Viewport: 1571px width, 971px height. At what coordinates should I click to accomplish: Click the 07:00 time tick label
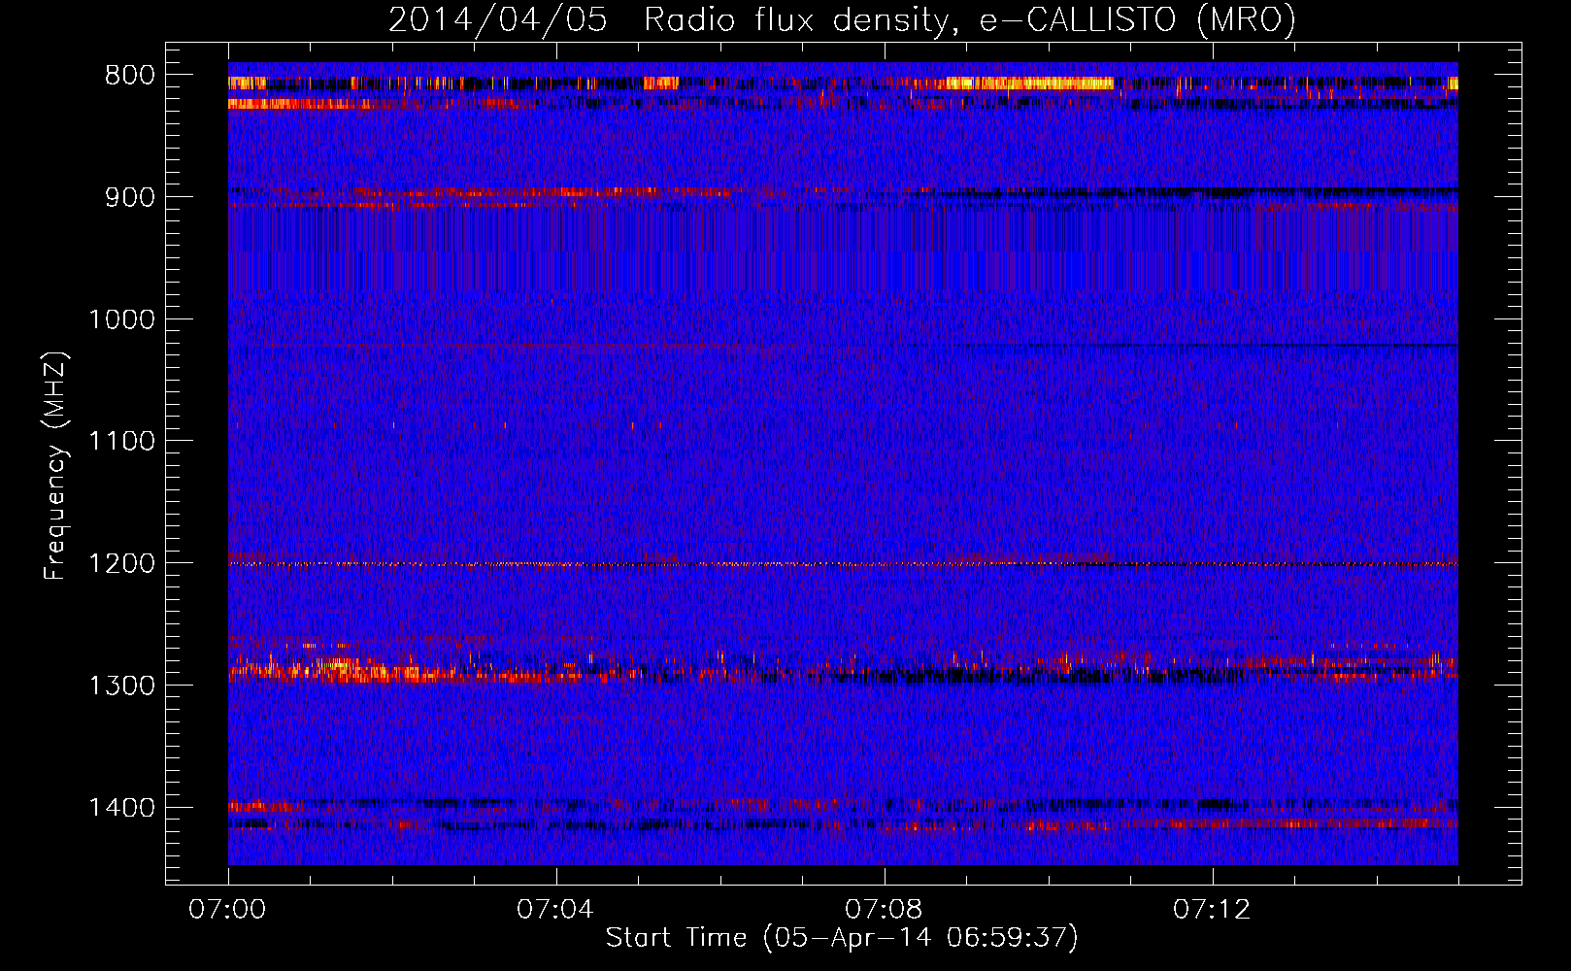point(228,910)
